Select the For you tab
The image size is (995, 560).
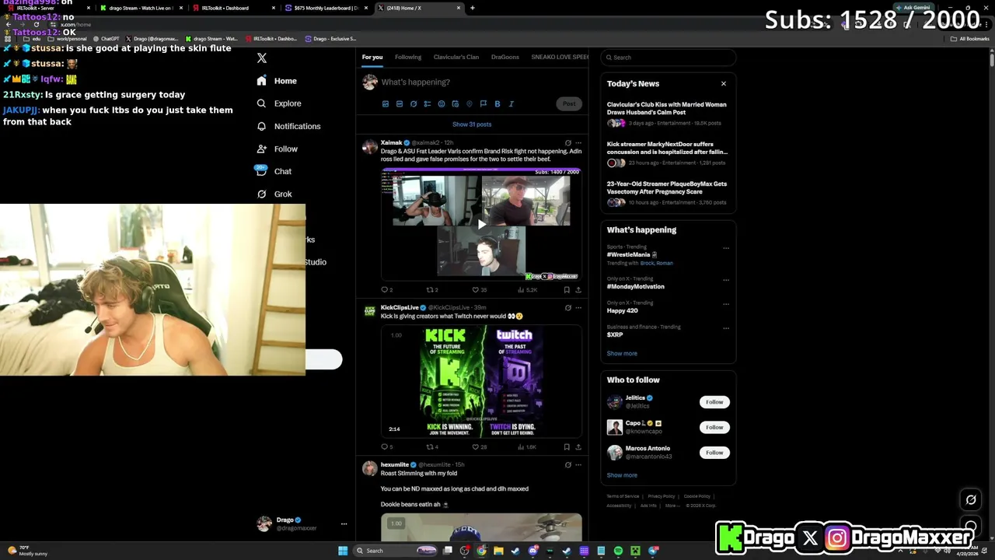[372, 57]
